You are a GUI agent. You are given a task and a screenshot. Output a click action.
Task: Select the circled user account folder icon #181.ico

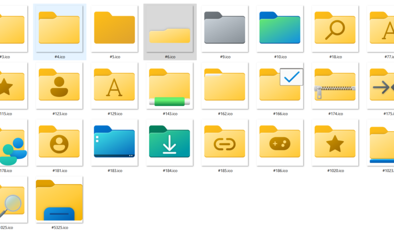pyautogui.click(x=59, y=142)
